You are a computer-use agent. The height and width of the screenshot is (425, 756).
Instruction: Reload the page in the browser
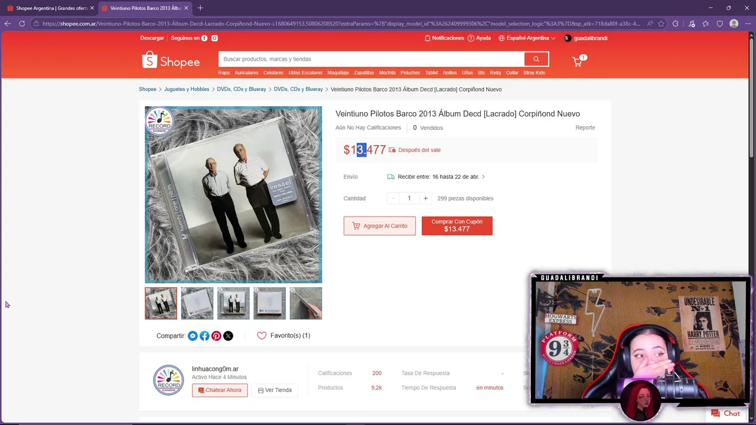click(x=22, y=24)
